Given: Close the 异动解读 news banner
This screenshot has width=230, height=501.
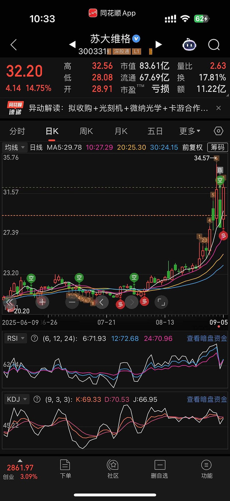Looking at the screenshot, I should 218,108.
